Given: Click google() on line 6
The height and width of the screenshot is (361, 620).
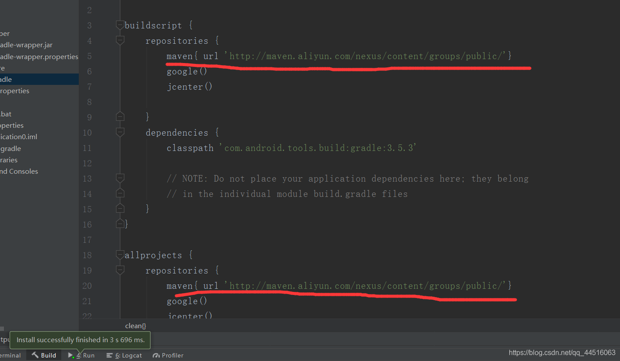Looking at the screenshot, I should [x=187, y=71].
